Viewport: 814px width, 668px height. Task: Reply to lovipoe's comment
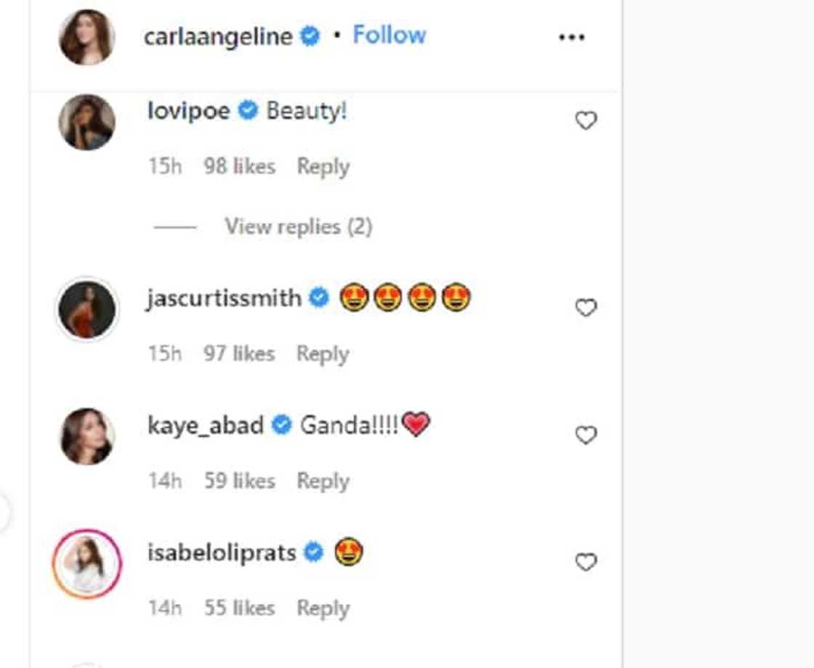323,166
